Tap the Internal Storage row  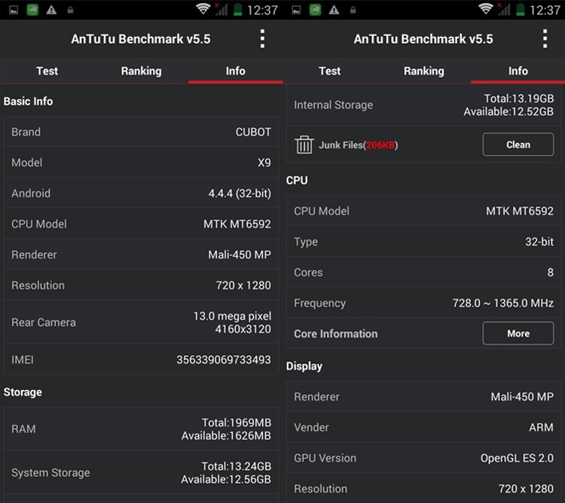pyautogui.click(x=423, y=105)
